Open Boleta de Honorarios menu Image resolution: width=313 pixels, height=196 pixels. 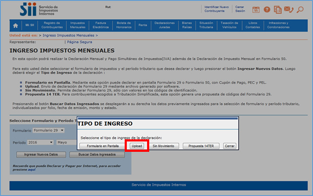point(124,25)
